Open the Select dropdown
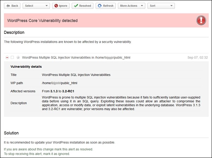Screen dimensions: 212x158 pos(36,6)
